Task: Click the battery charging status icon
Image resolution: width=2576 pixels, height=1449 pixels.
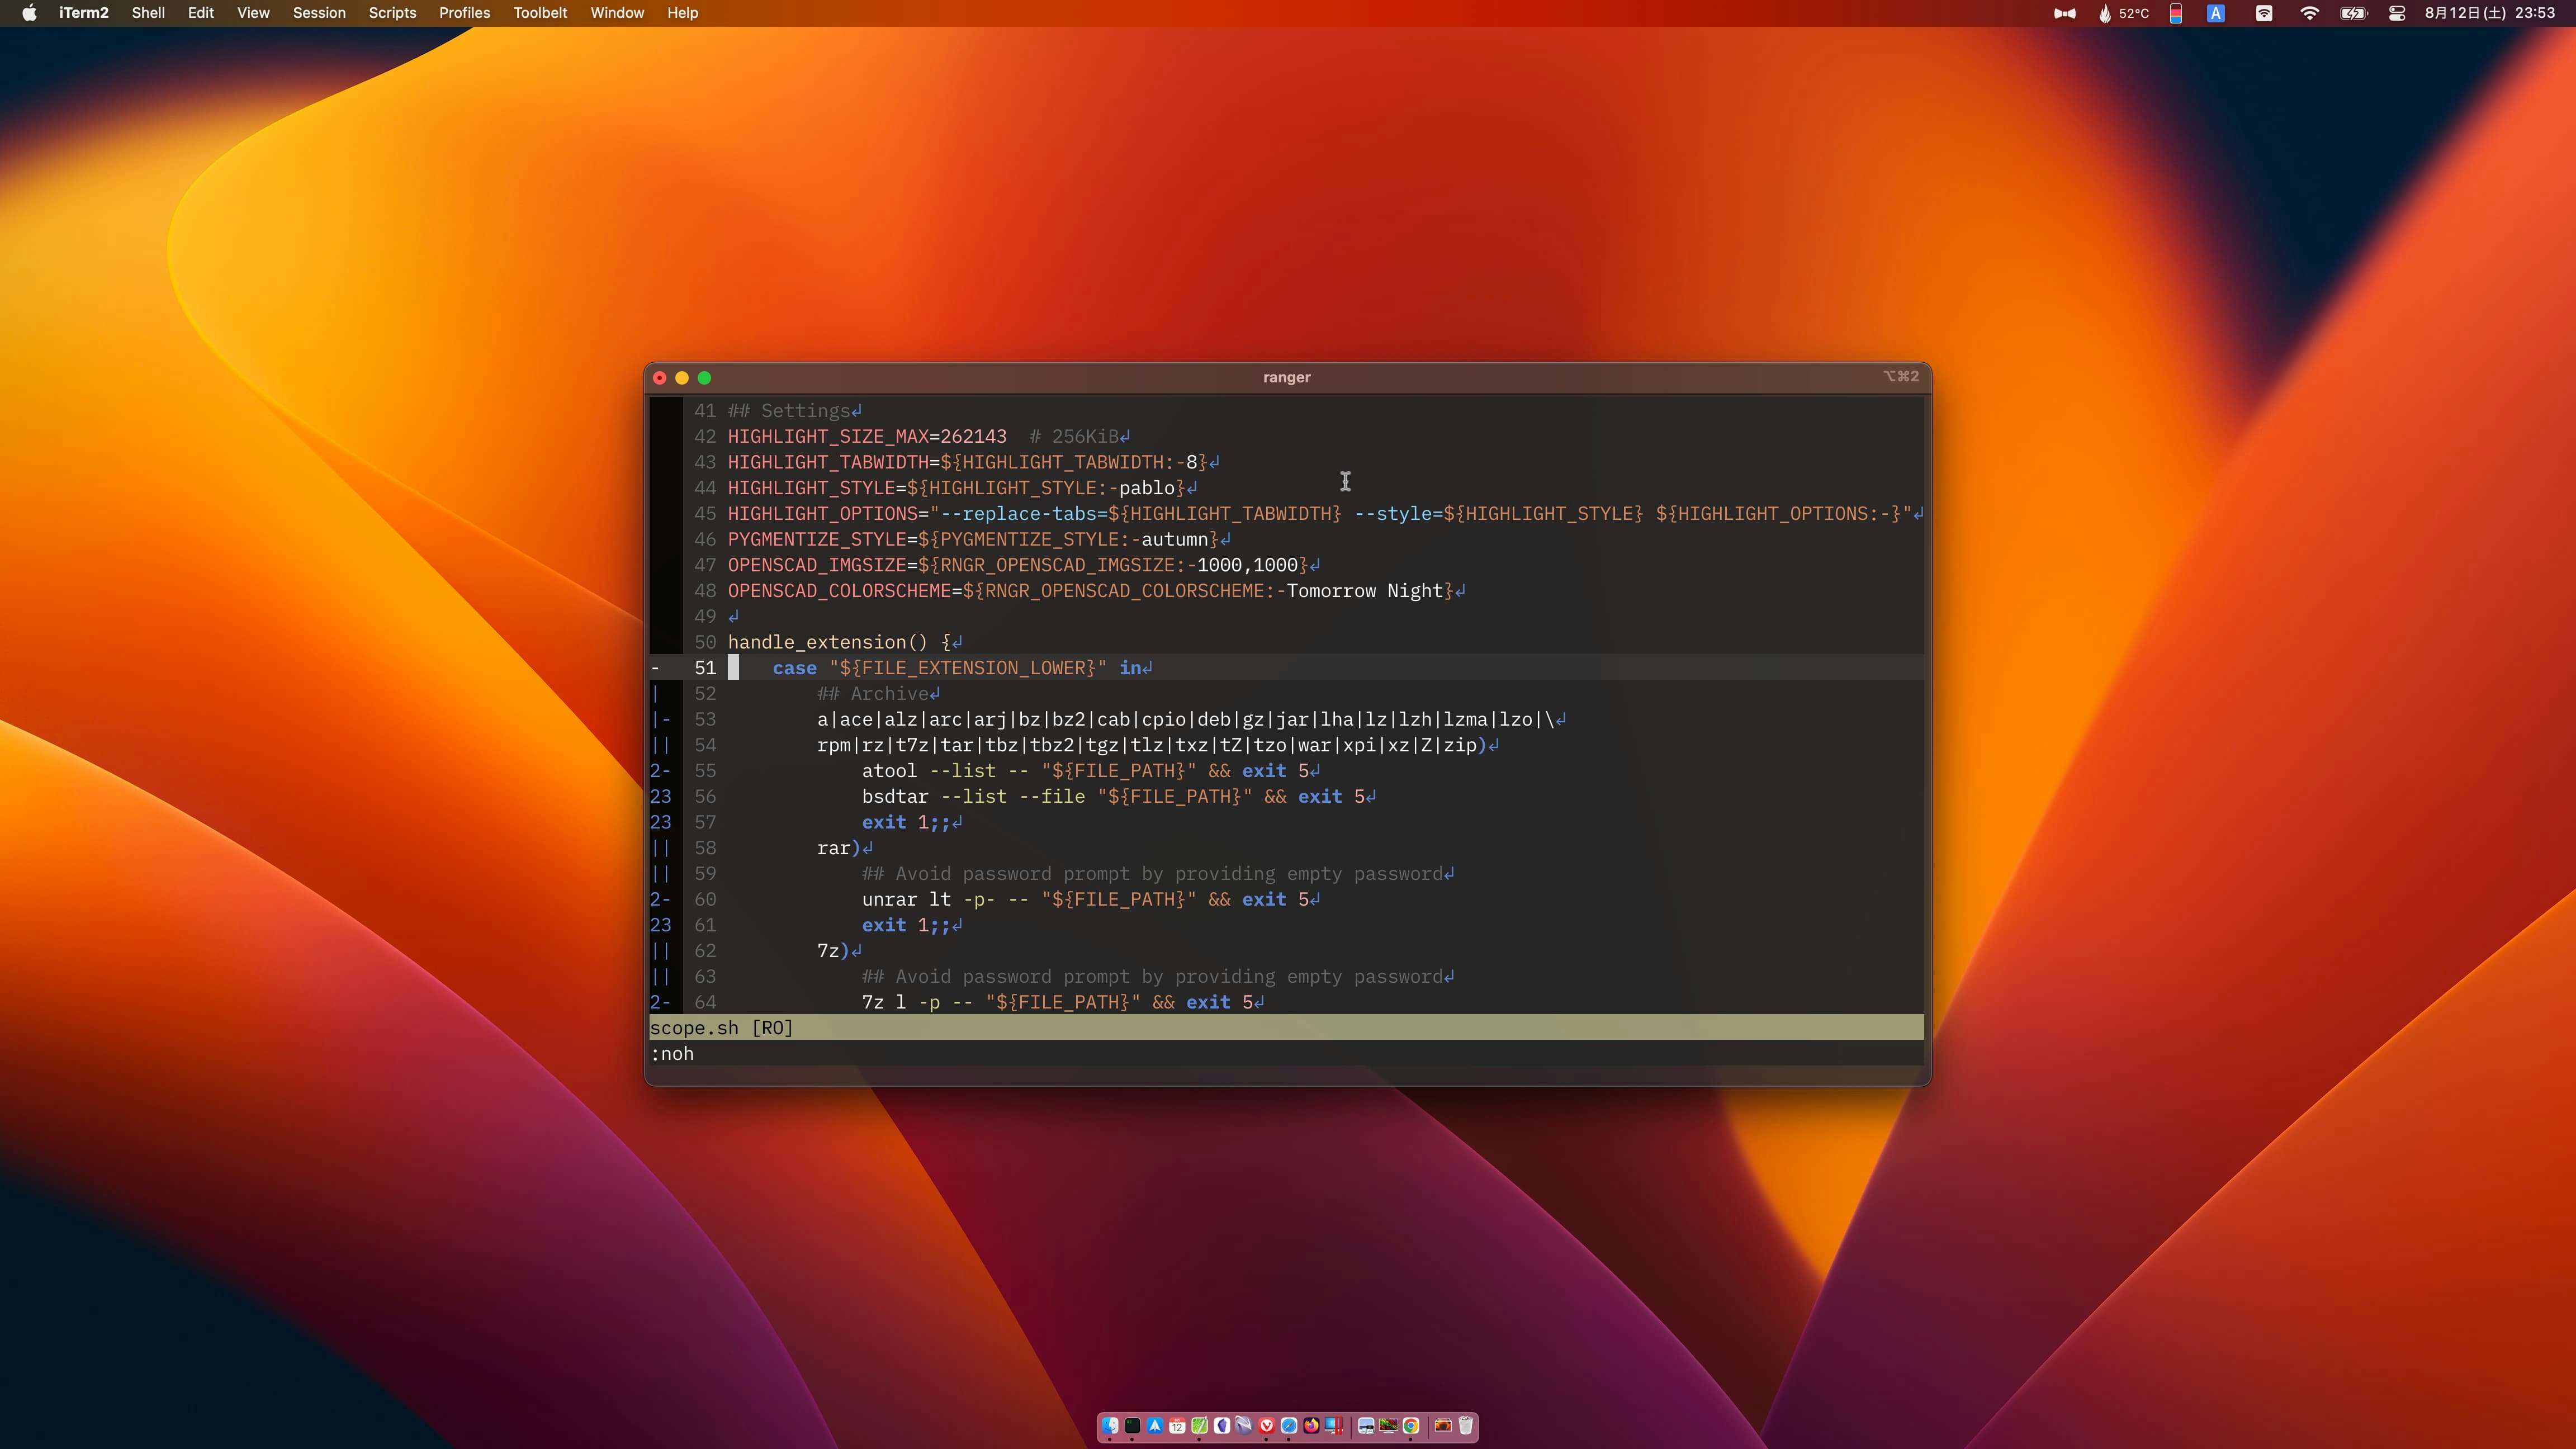Action: [2353, 13]
